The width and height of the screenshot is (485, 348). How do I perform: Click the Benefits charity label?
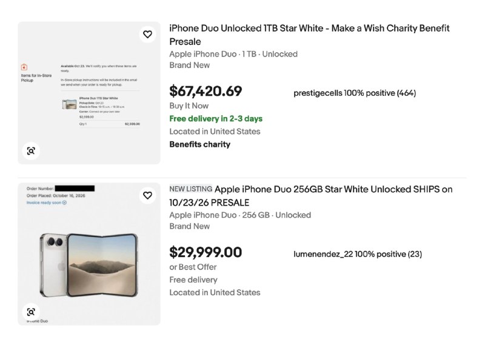coord(200,144)
